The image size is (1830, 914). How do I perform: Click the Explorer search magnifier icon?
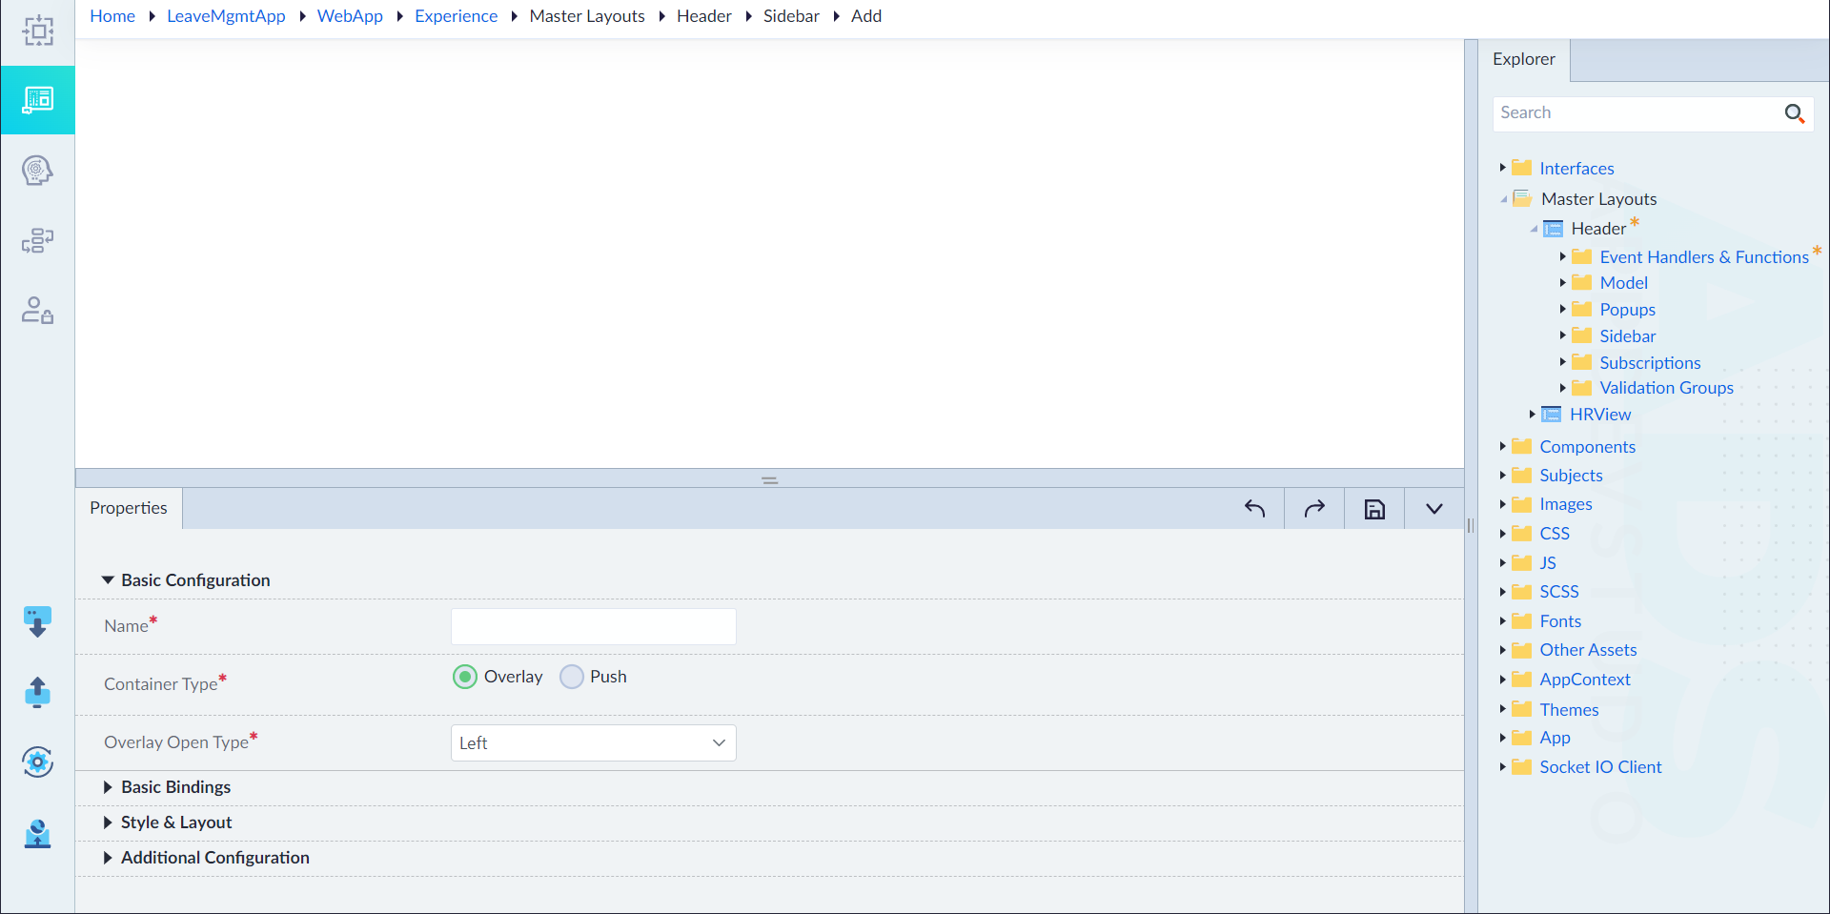click(1795, 113)
